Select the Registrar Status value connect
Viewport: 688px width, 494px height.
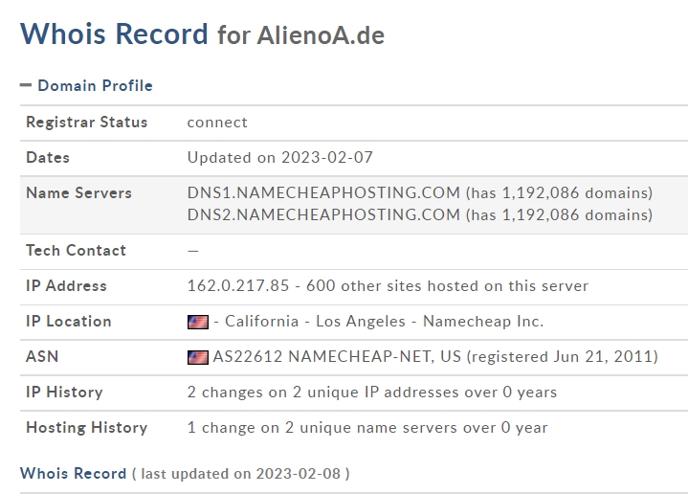click(x=217, y=122)
